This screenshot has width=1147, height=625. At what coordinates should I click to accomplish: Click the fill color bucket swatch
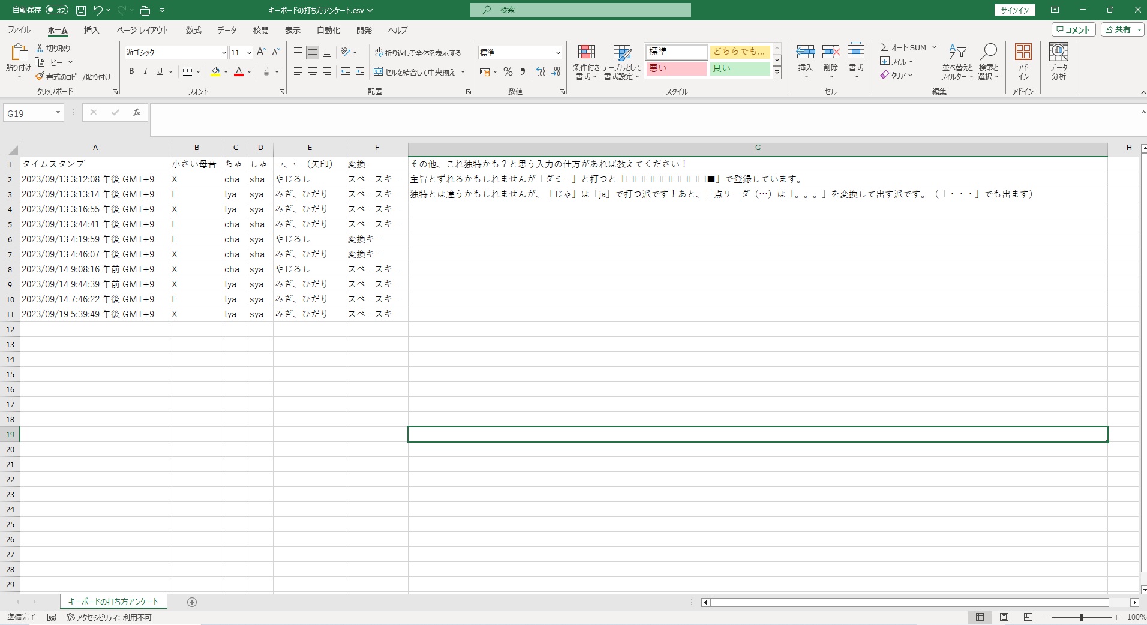pyautogui.click(x=216, y=71)
